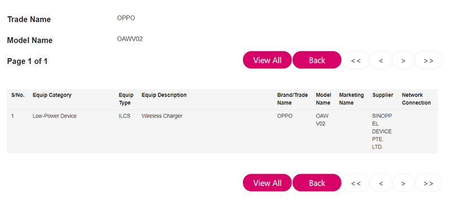This screenshot has height=208, width=451.
Task: Click the bottom View All button
Action: pyautogui.click(x=267, y=183)
